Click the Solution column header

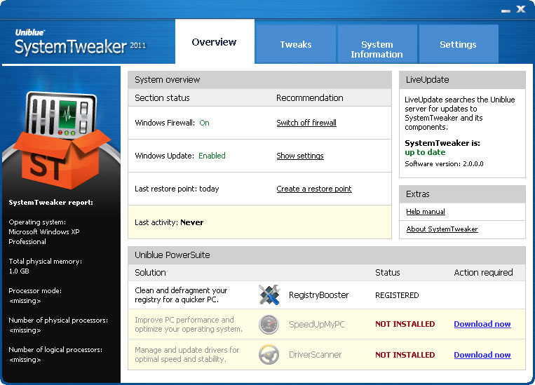click(150, 272)
